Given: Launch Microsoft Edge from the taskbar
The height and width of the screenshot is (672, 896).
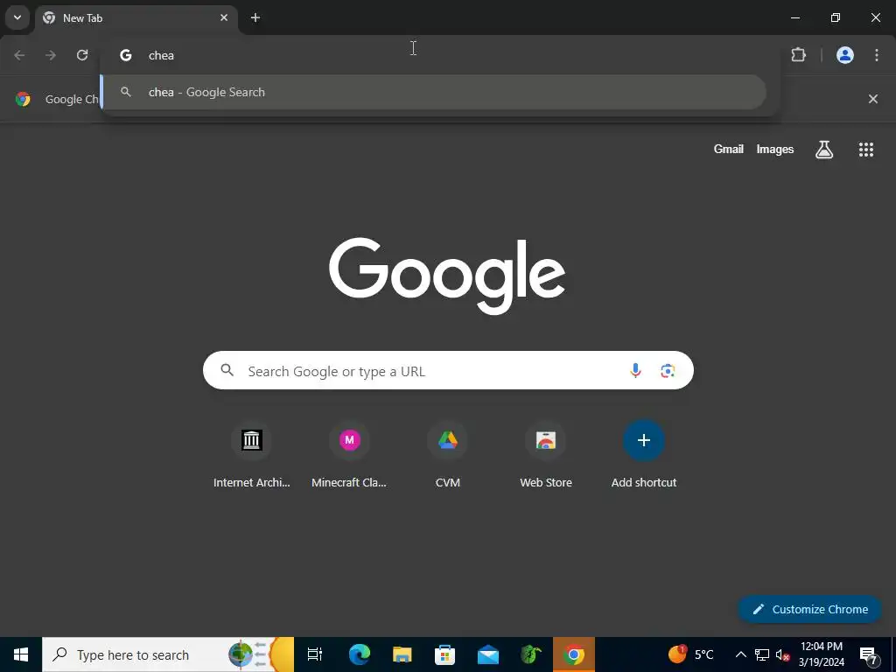Looking at the screenshot, I should (x=360, y=654).
